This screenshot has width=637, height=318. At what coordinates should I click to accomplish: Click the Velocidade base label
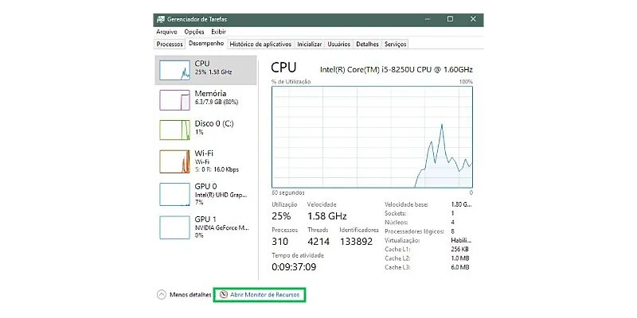(406, 204)
